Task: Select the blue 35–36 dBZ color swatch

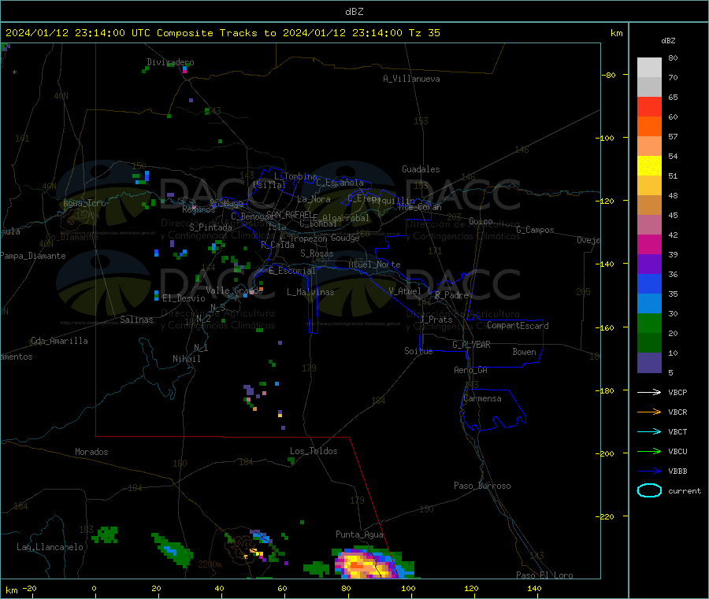Action: tap(649, 283)
